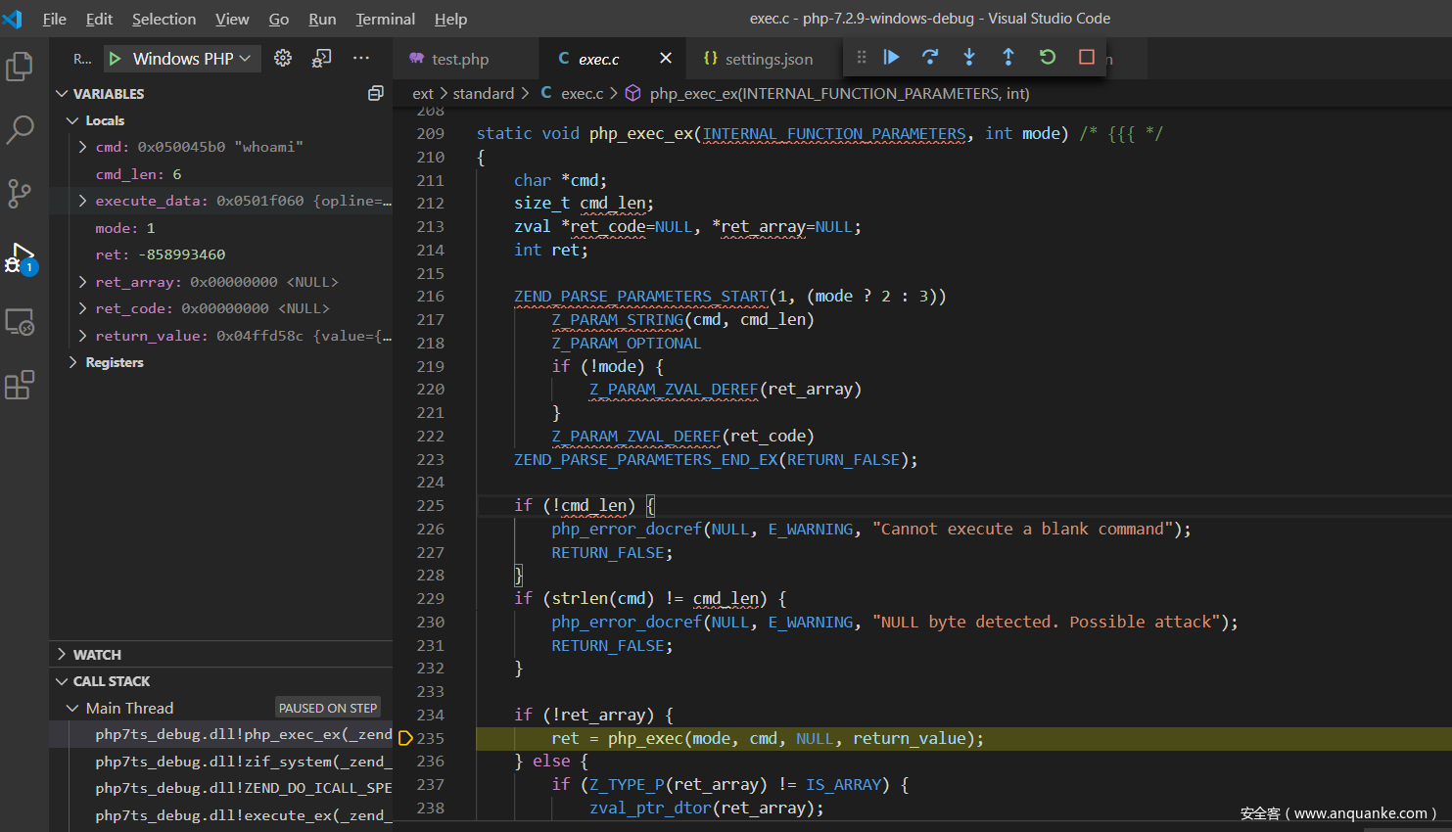Expand the execute_data variable

pos(83,201)
